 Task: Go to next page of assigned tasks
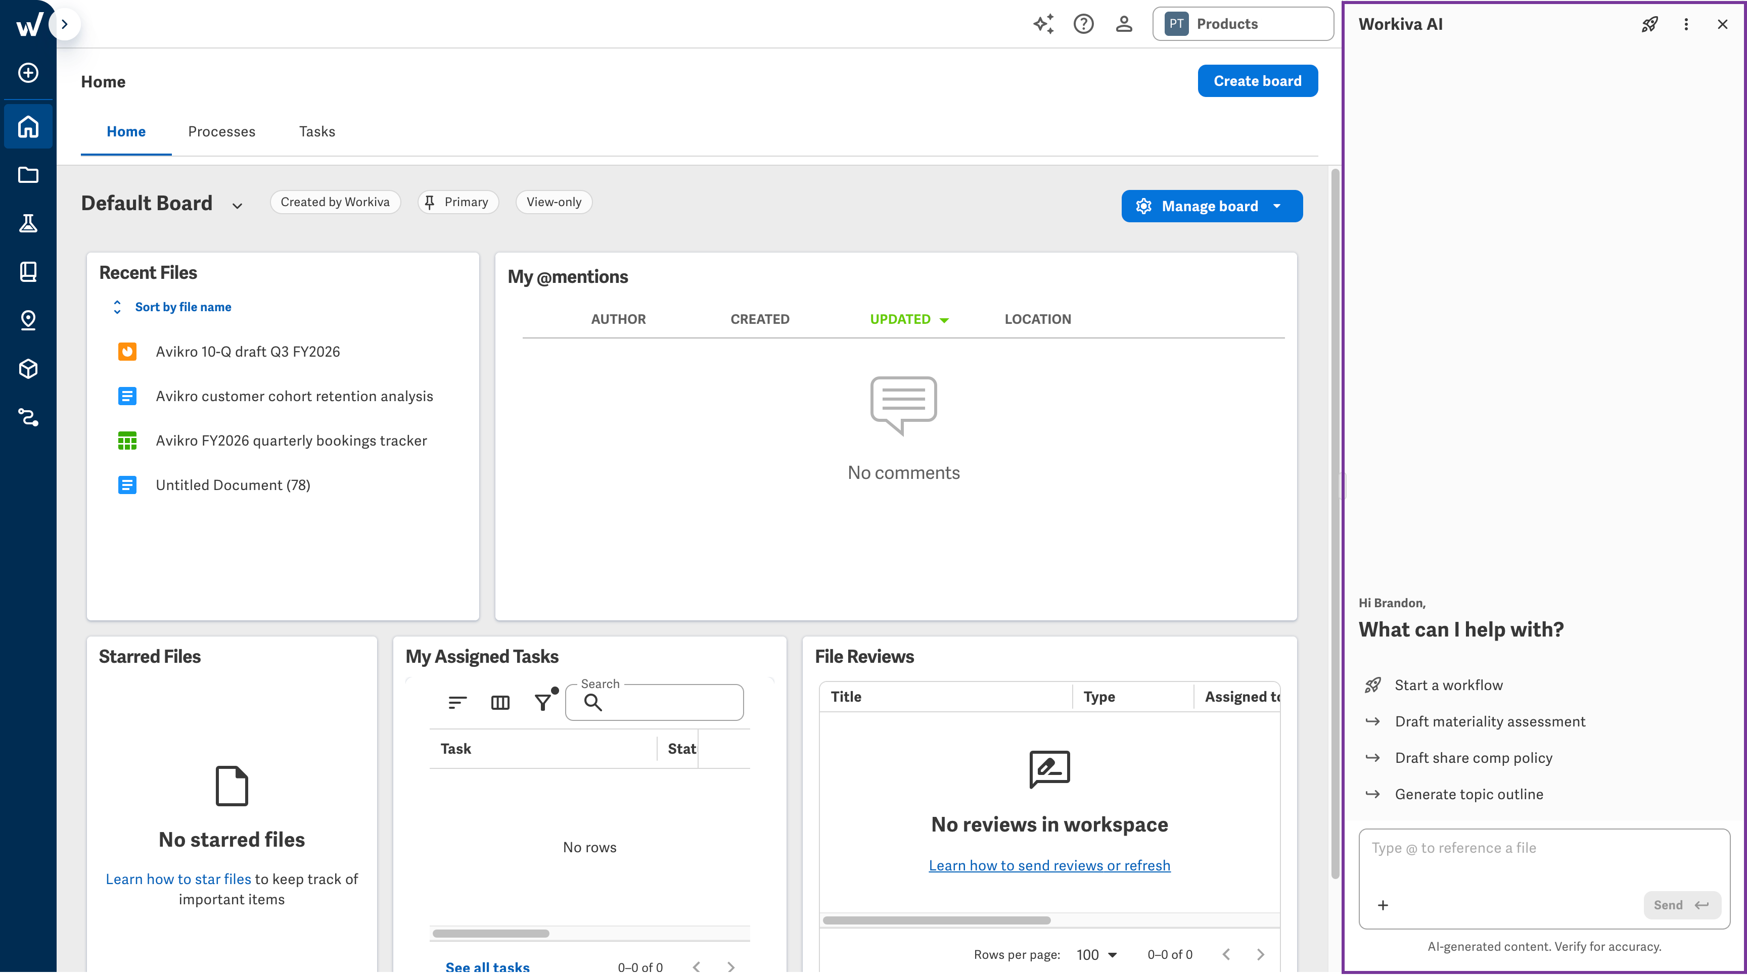click(x=730, y=967)
